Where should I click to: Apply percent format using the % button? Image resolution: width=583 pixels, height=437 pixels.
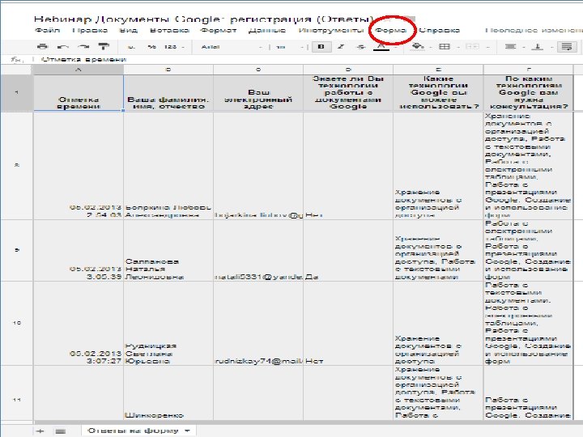point(151,47)
